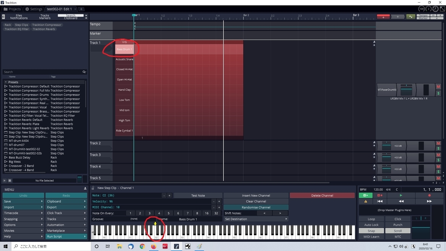446x251 pixels.
Task: Start playback with the green play button
Action: (401, 195)
